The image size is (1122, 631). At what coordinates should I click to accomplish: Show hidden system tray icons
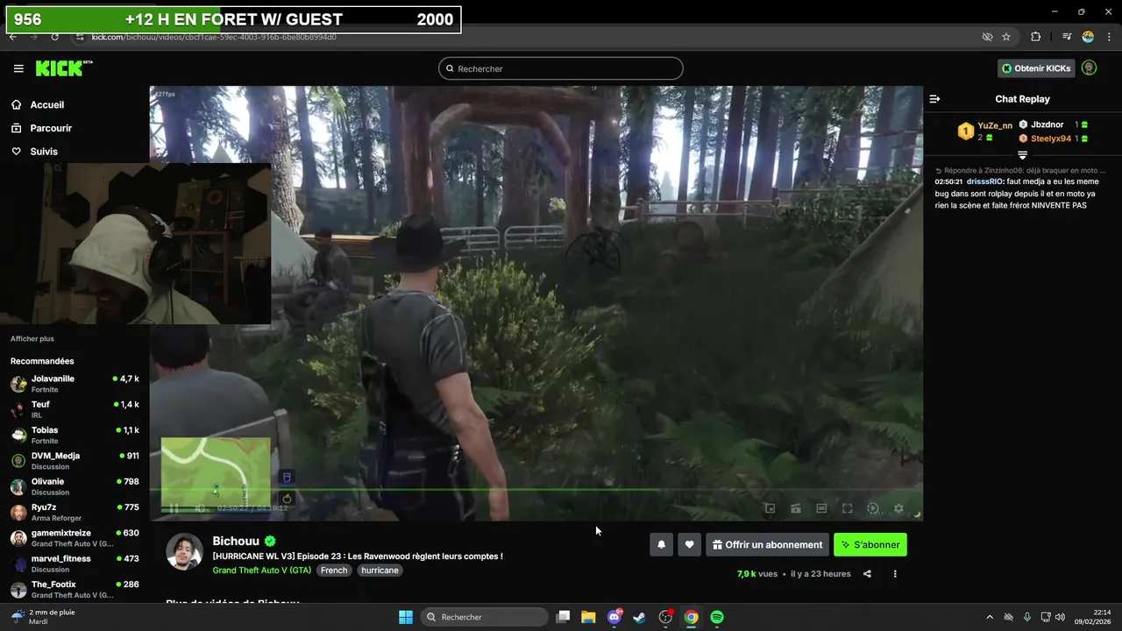click(990, 617)
